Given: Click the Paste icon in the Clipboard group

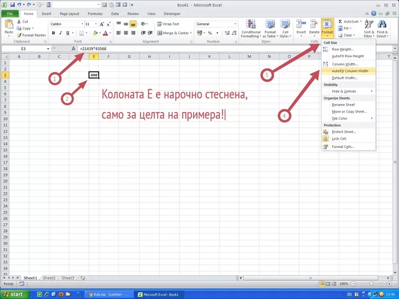Looking at the screenshot, I should [9, 24].
